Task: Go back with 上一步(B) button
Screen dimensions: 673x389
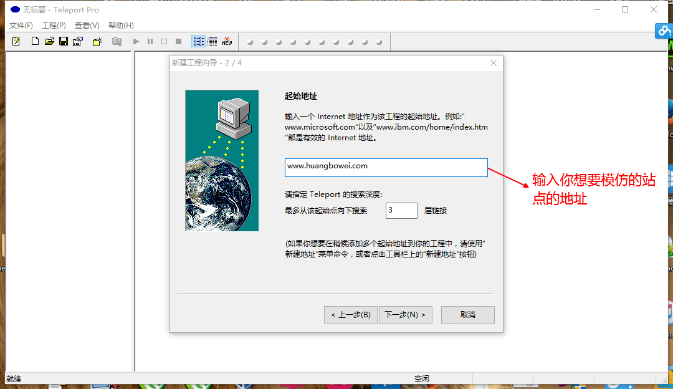Action: (x=351, y=315)
